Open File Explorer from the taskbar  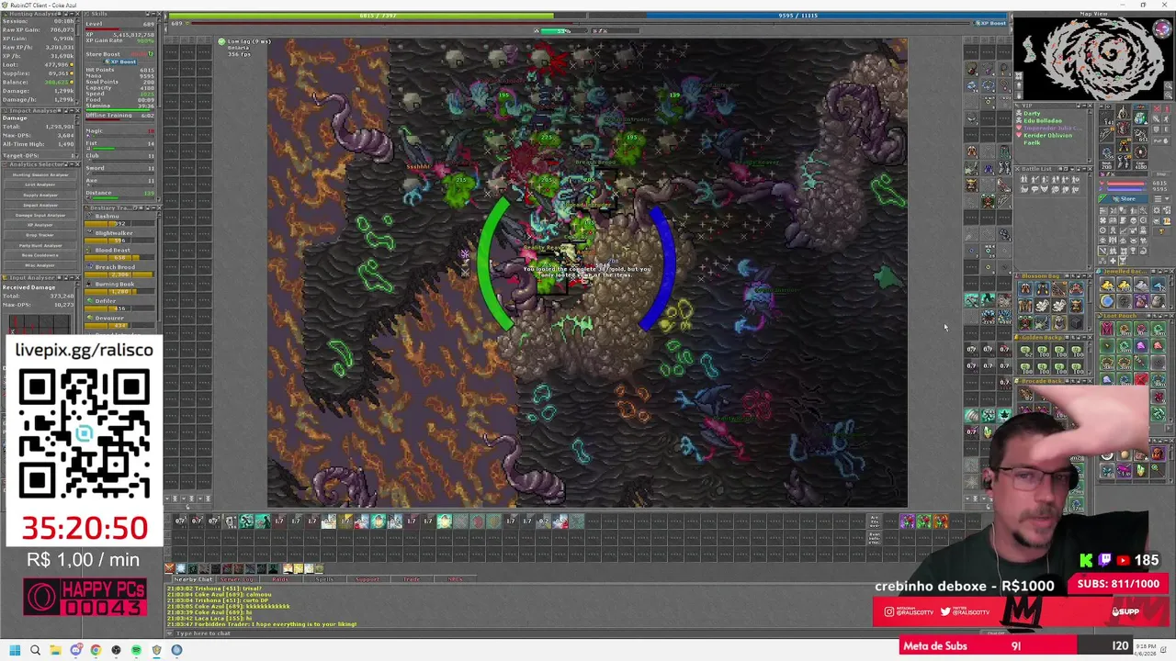(x=55, y=650)
